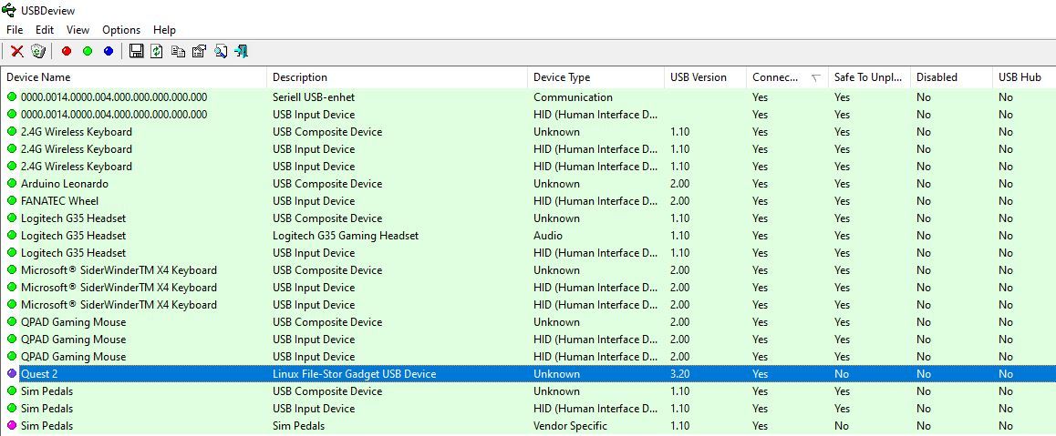This screenshot has width=1056, height=436.
Task: Open the View menu
Action: tap(78, 30)
